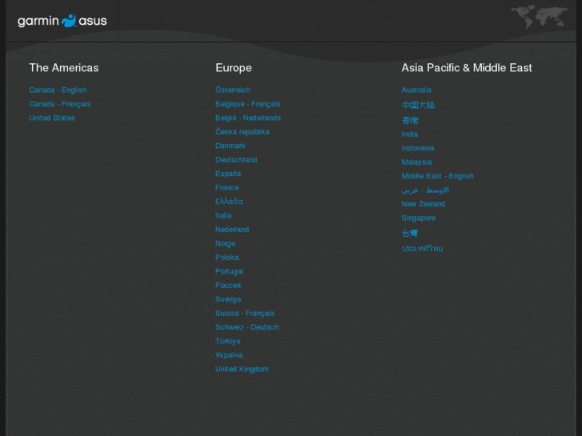Select the India link
Viewport: 582px width, 436px height.
(x=409, y=134)
